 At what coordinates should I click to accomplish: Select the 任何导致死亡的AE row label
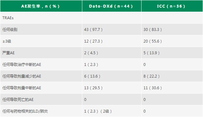click(x=18, y=100)
